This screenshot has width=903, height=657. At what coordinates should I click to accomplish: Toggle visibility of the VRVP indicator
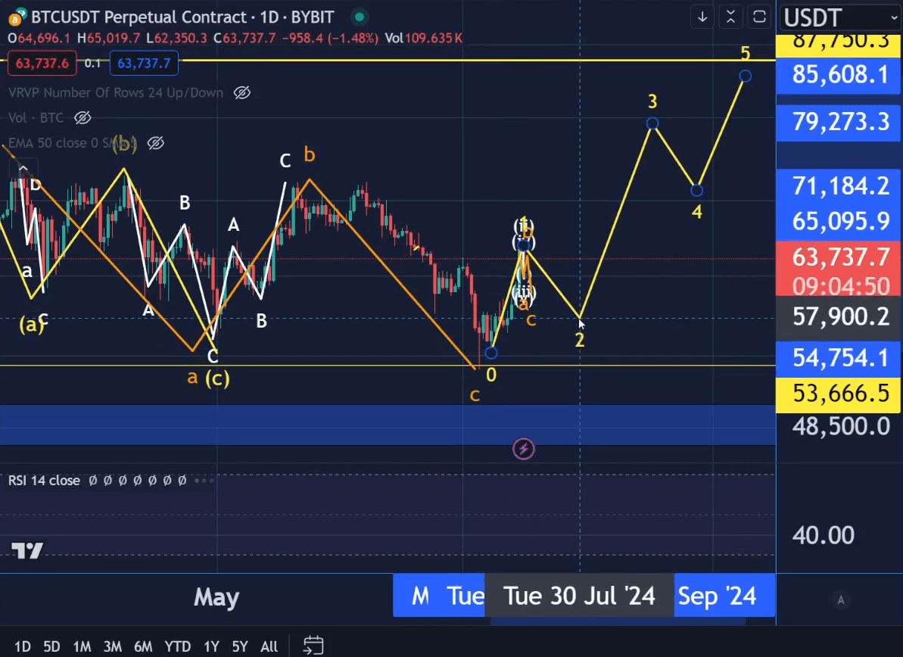[x=242, y=93]
